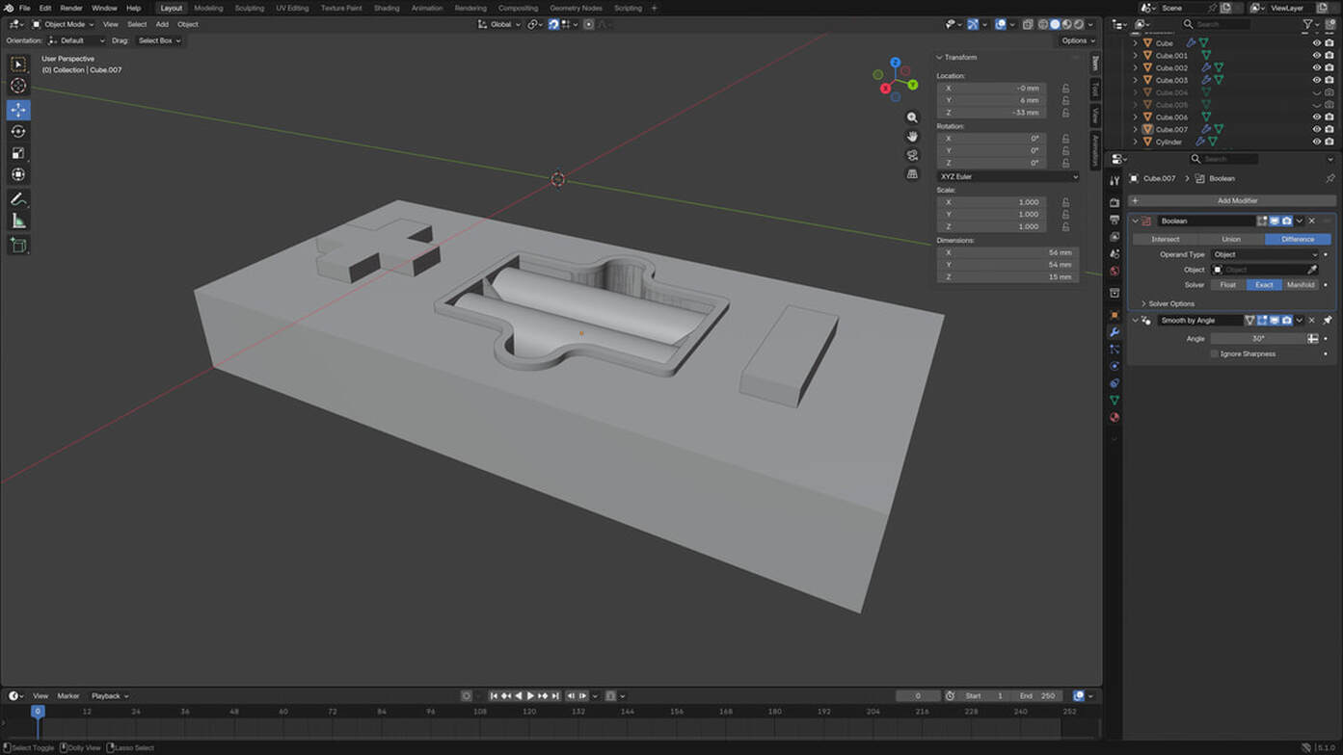Select the Annotate pencil tool
Screen dimensions: 1343x755
pos(18,199)
